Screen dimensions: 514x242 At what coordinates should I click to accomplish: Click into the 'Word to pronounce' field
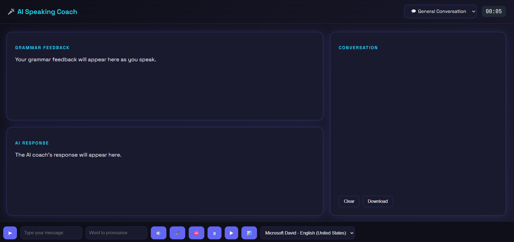point(116,233)
